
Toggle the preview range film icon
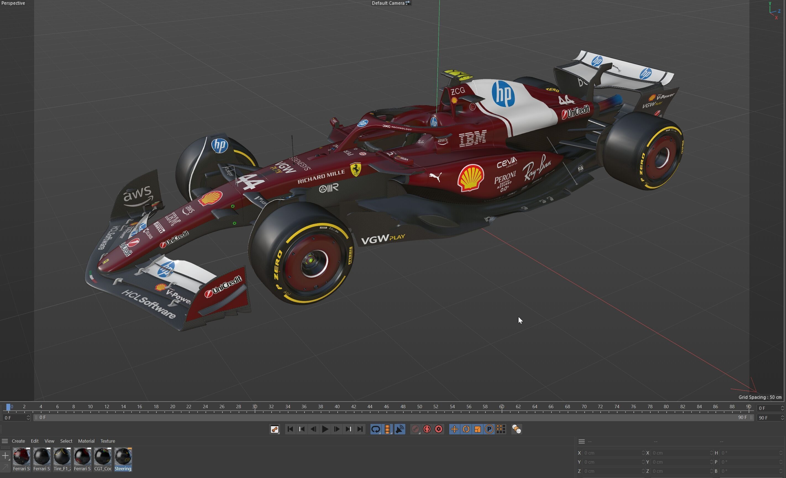tap(387, 429)
